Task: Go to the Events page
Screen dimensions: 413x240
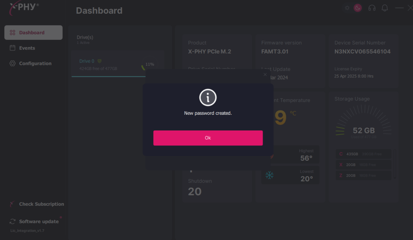Action: point(27,48)
